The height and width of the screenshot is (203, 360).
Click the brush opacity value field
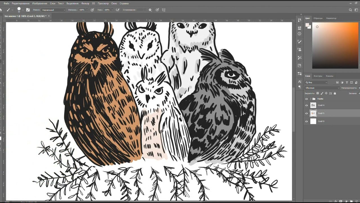pos(82,10)
